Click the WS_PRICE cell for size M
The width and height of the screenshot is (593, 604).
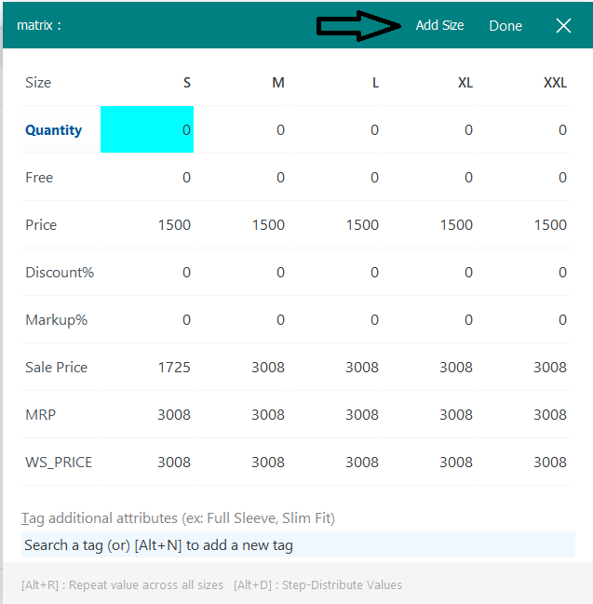[241, 462]
